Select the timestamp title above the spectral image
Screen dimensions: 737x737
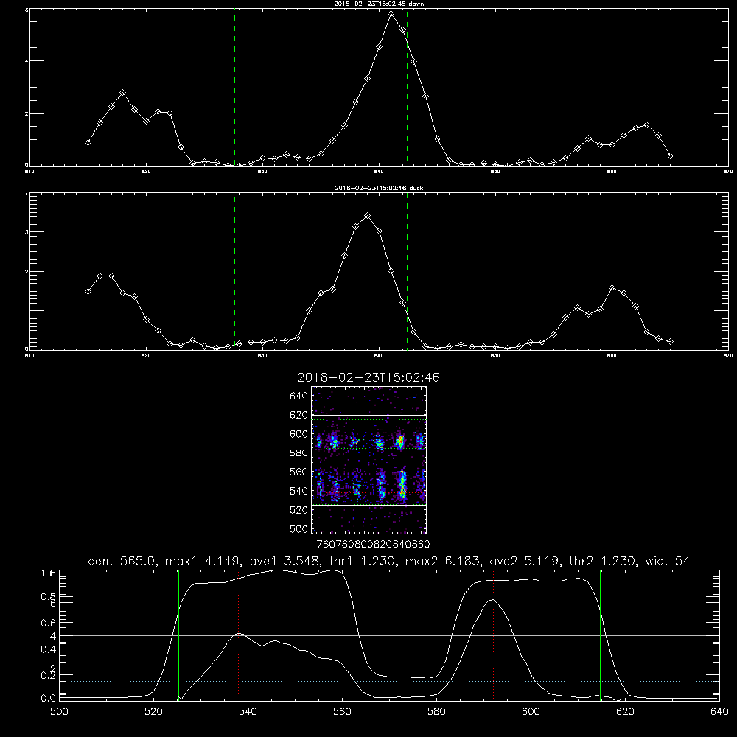[368, 377]
